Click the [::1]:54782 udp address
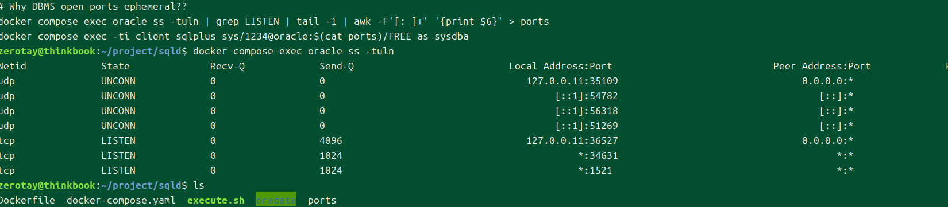Screen dimensions: 948x207 point(587,96)
